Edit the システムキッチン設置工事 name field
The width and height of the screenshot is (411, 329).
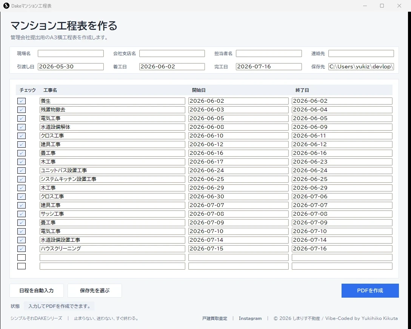tap(112, 179)
